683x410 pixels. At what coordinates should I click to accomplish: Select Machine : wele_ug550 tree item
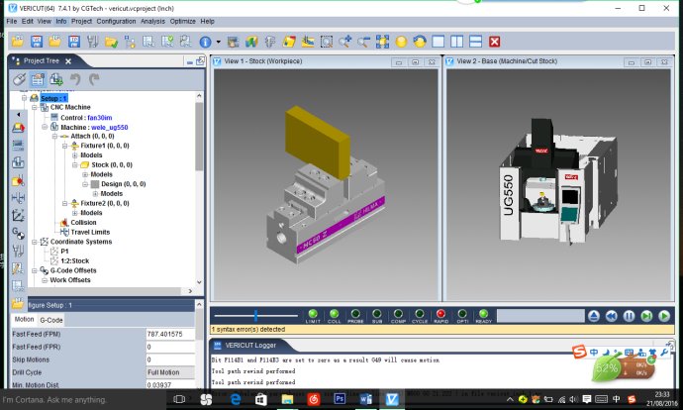[94, 127]
